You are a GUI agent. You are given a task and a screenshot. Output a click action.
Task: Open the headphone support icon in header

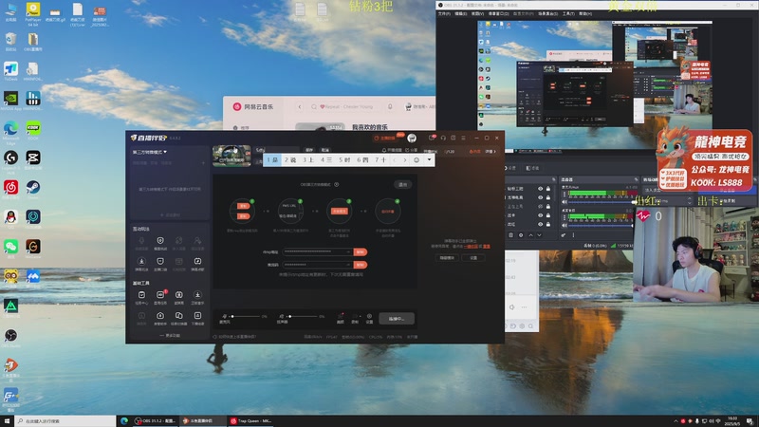[443, 138]
